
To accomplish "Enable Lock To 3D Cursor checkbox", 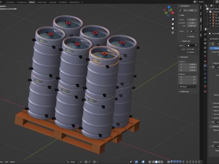I will tap(188, 49).
